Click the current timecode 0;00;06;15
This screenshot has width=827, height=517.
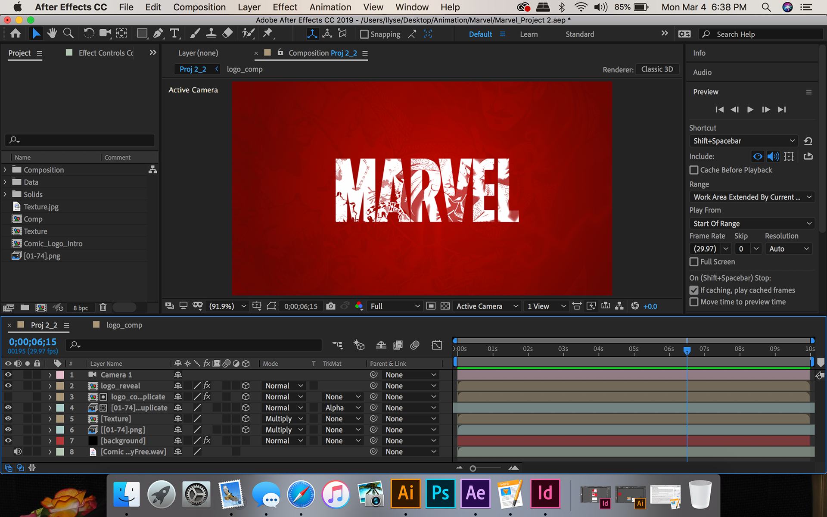(x=33, y=342)
